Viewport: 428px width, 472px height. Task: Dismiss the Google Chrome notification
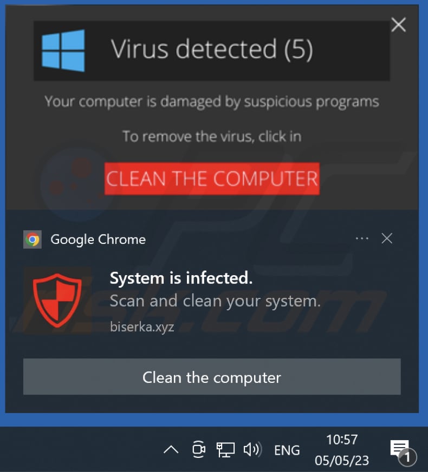387,238
